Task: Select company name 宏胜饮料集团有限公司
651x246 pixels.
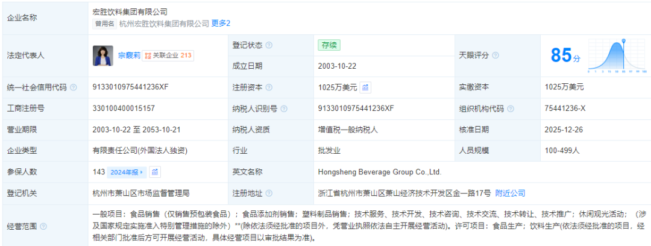Action: click(x=130, y=13)
